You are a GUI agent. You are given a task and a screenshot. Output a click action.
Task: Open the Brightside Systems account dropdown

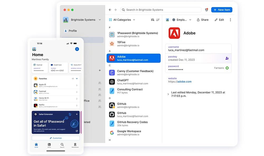[x=82, y=20]
